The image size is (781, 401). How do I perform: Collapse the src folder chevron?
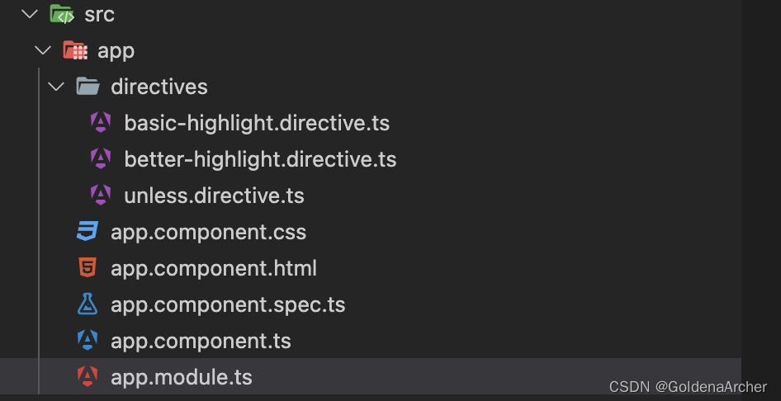coord(31,14)
